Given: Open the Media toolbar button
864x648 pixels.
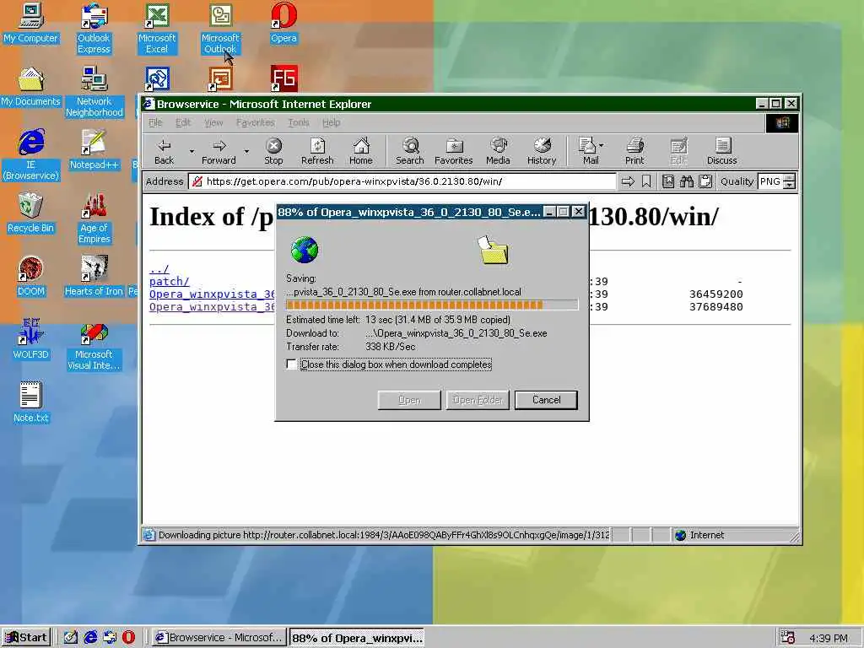Looking at the screenshot, I should click(x=498, y=152).
